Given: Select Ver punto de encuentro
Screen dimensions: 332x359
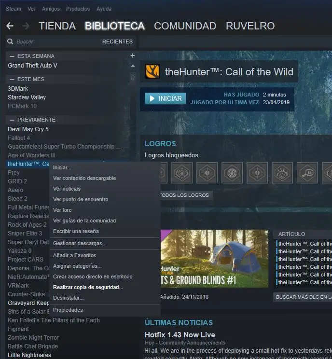Looking at the screenshot, I should click(x=105, y=199).
